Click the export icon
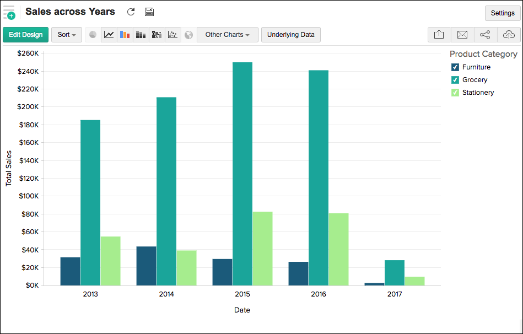Image resolution: width=523 pixels, height=334 pixels. [x=439, y=35]
